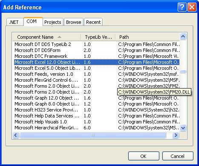Open the Projects tab
This screenshot has height=166, width=199.
point(53,22)
